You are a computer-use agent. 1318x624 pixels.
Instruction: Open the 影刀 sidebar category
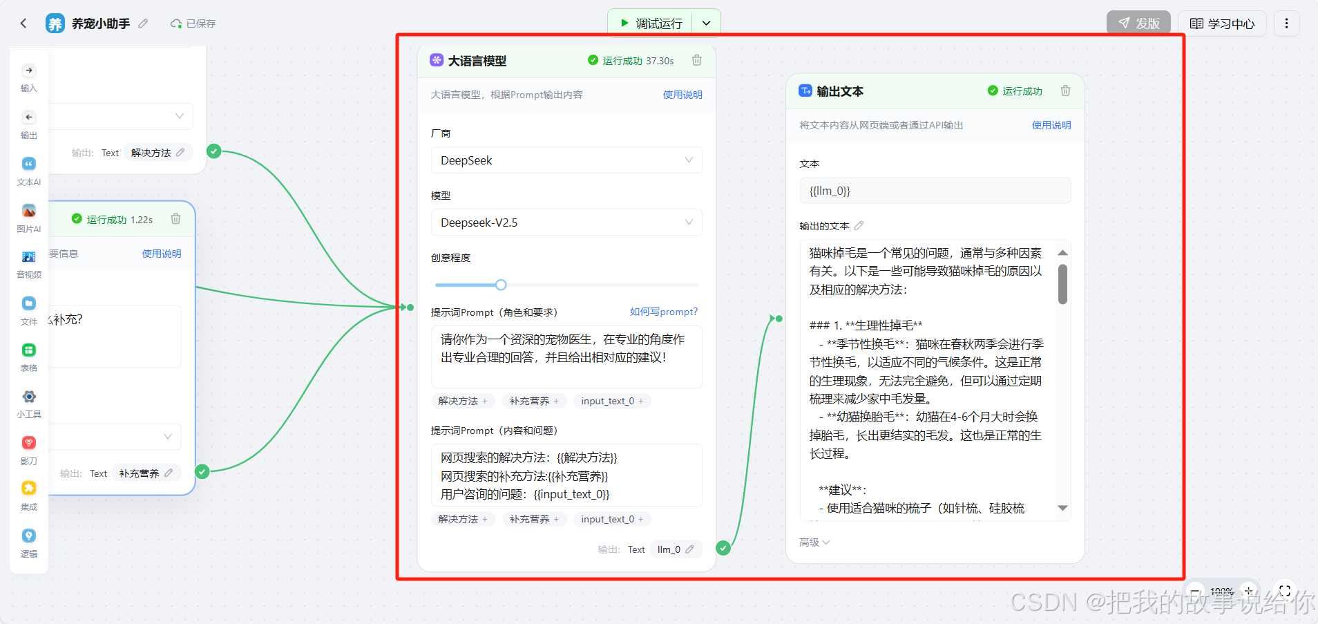pos(28,451)
